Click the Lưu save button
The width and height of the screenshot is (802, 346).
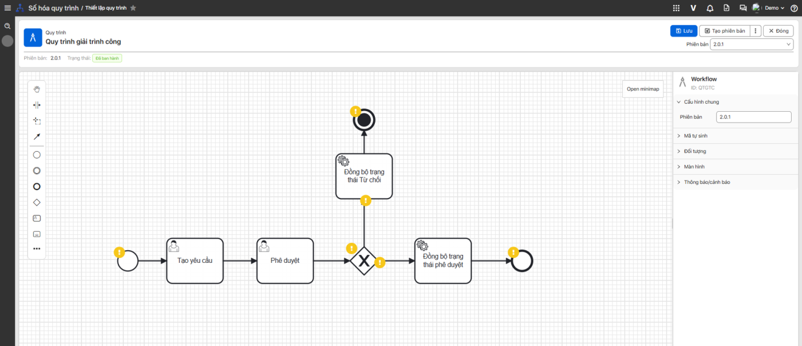pyautogui.click(x=684, y=31)
